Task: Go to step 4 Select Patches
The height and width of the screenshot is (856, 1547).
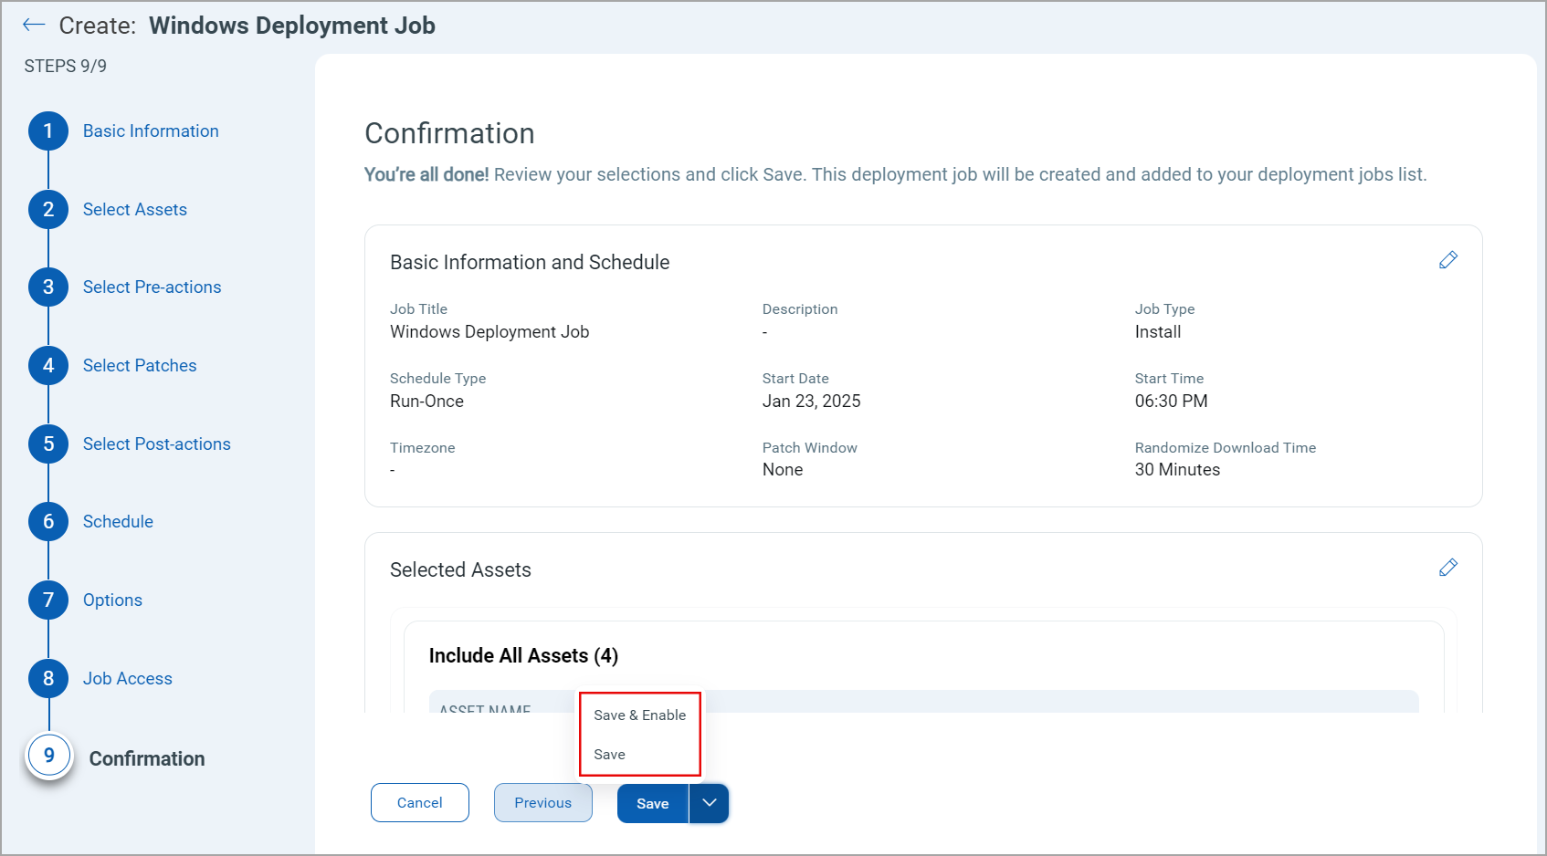Action: pyautogui.click(x=47, y=365)
